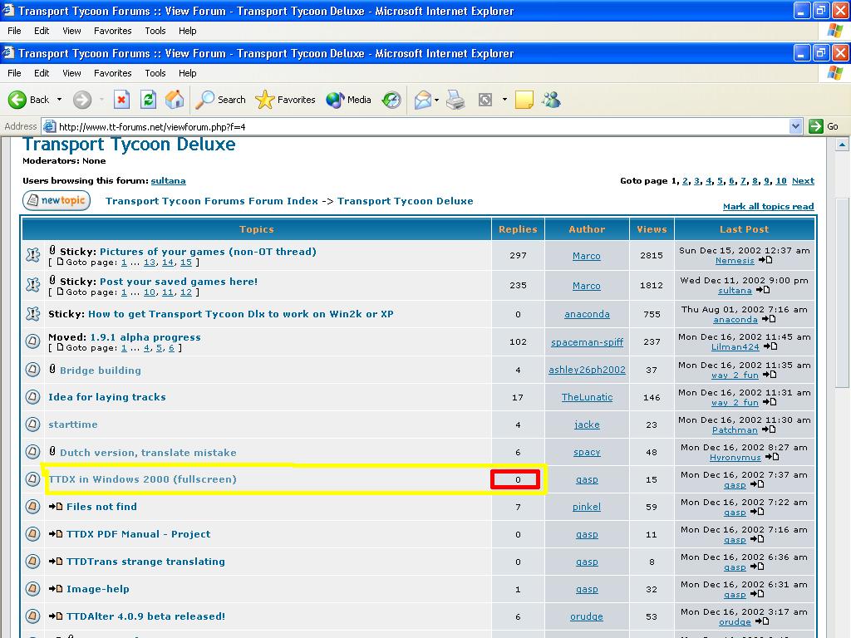Open the Post your saved games here topic
Screen dimensions: 851x638
coord(179,281)
